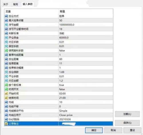Click the string icon beside 订单备注
Viewport: 143px width, 135px height.
pos(6,124)
